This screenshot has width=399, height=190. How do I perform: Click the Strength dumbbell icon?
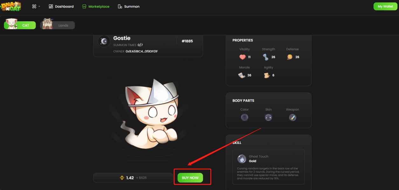(265, 57)
